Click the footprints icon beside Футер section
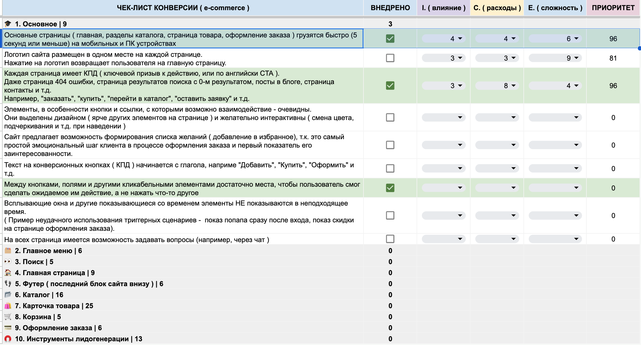The image size is (641, 345). (8, 284)
